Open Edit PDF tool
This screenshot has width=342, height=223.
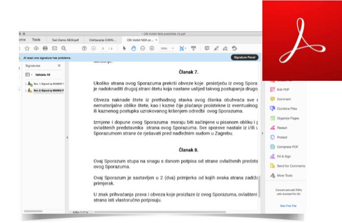[280, 90]
